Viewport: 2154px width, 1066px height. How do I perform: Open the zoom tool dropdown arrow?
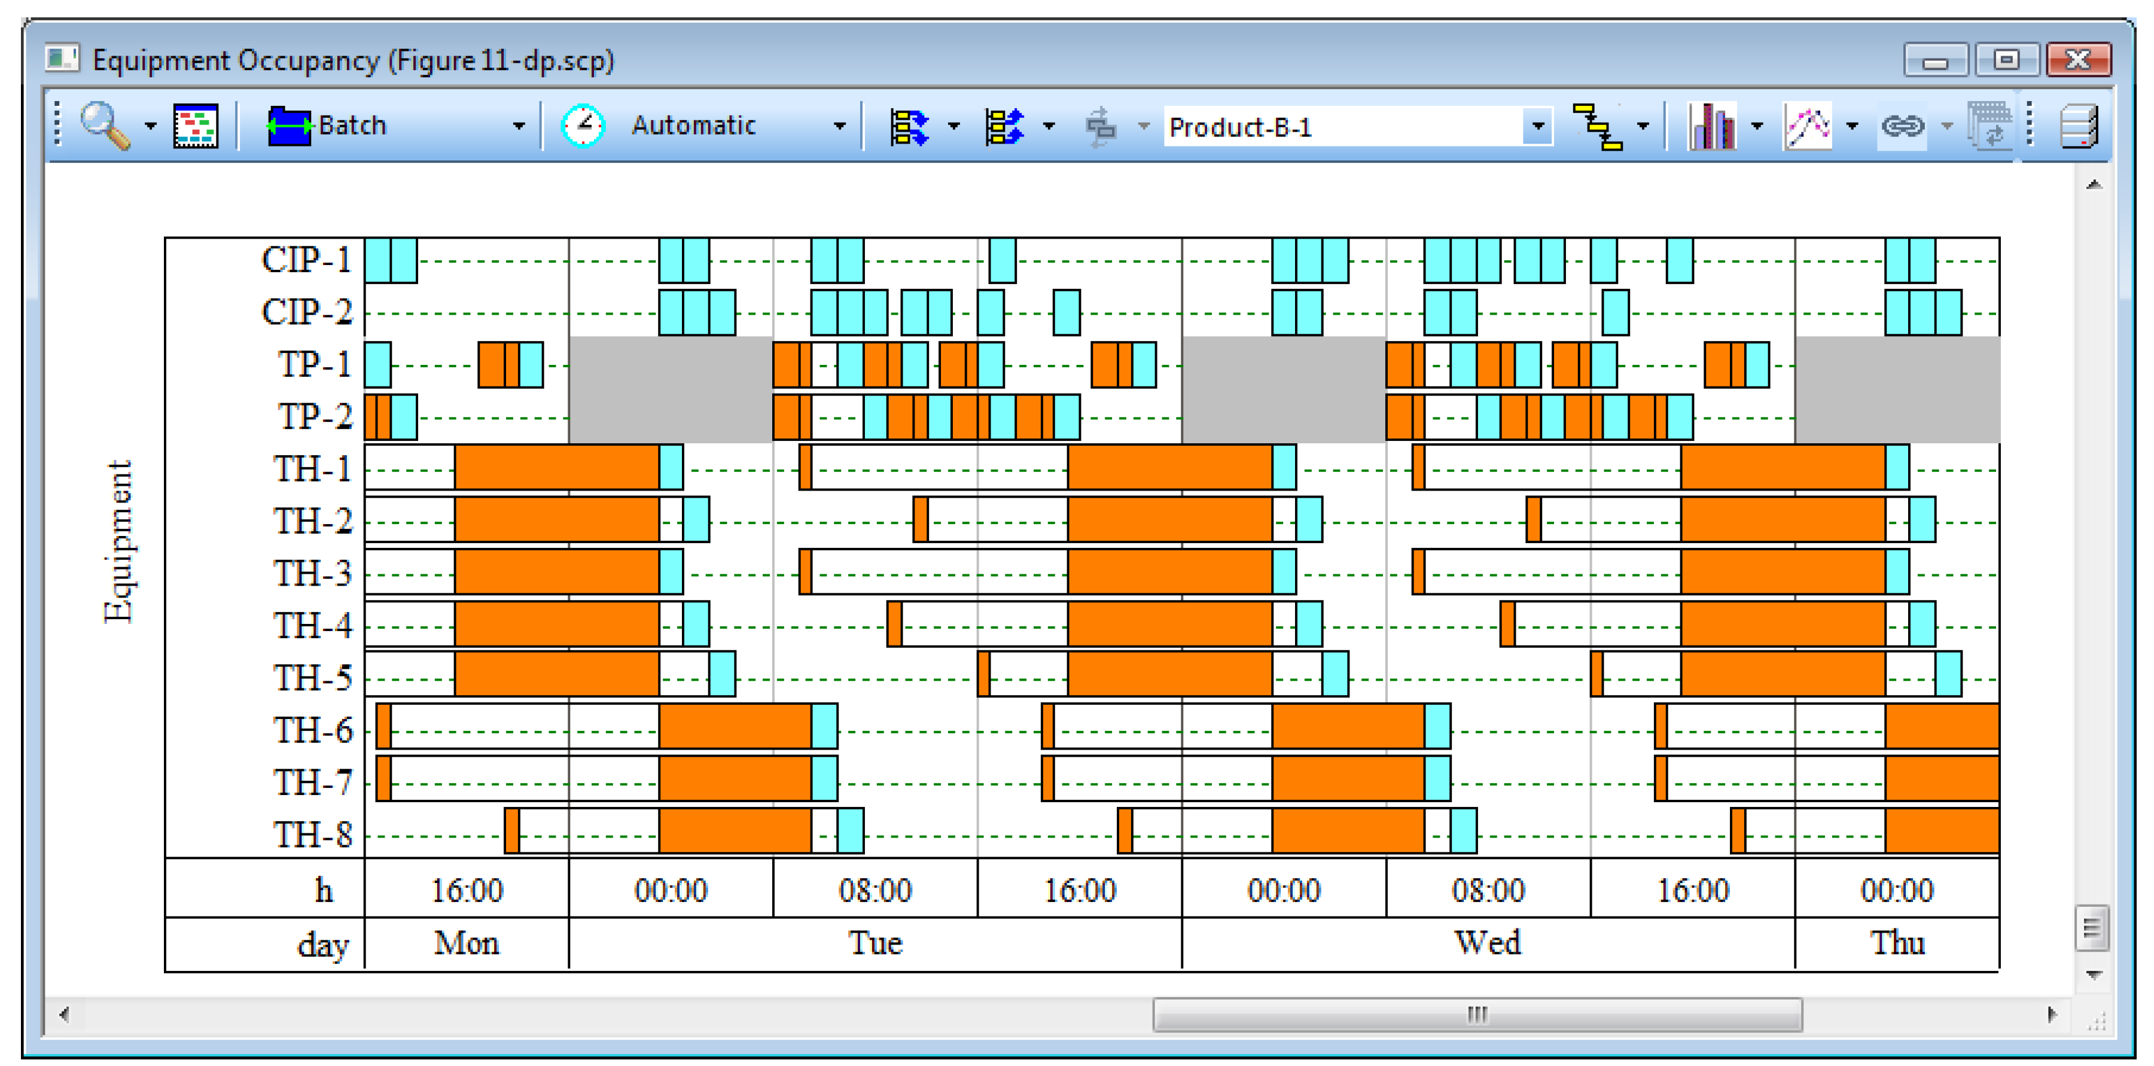coord(151,126)
